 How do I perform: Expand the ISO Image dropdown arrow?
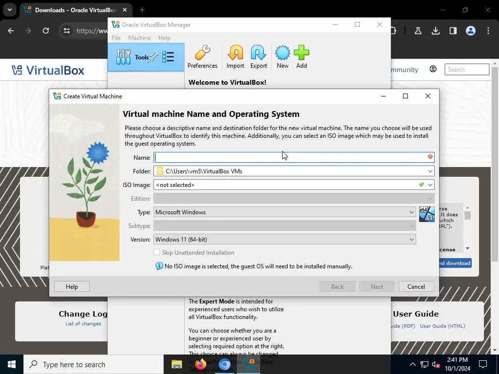pyautogui.click(x=430, y=185)
